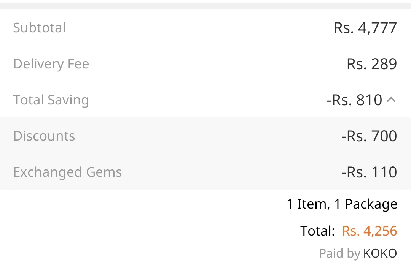Click the Subtotal label
This screenshot has height=272, width=411.
point(39,28)
